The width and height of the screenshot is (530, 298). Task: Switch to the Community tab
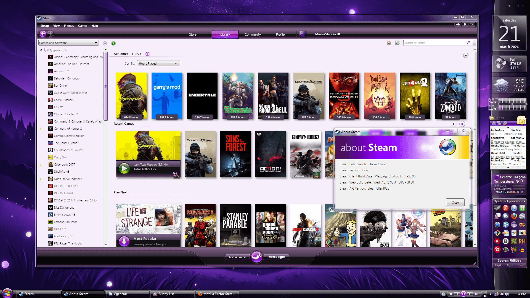click(252, 34)
